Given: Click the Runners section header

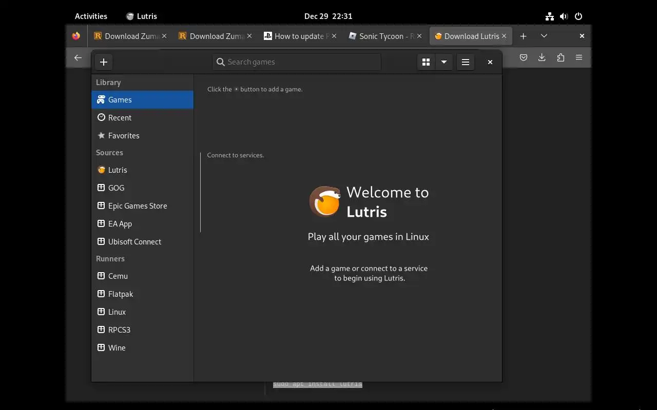Looking at the screenshot, I should coord(110,259).
